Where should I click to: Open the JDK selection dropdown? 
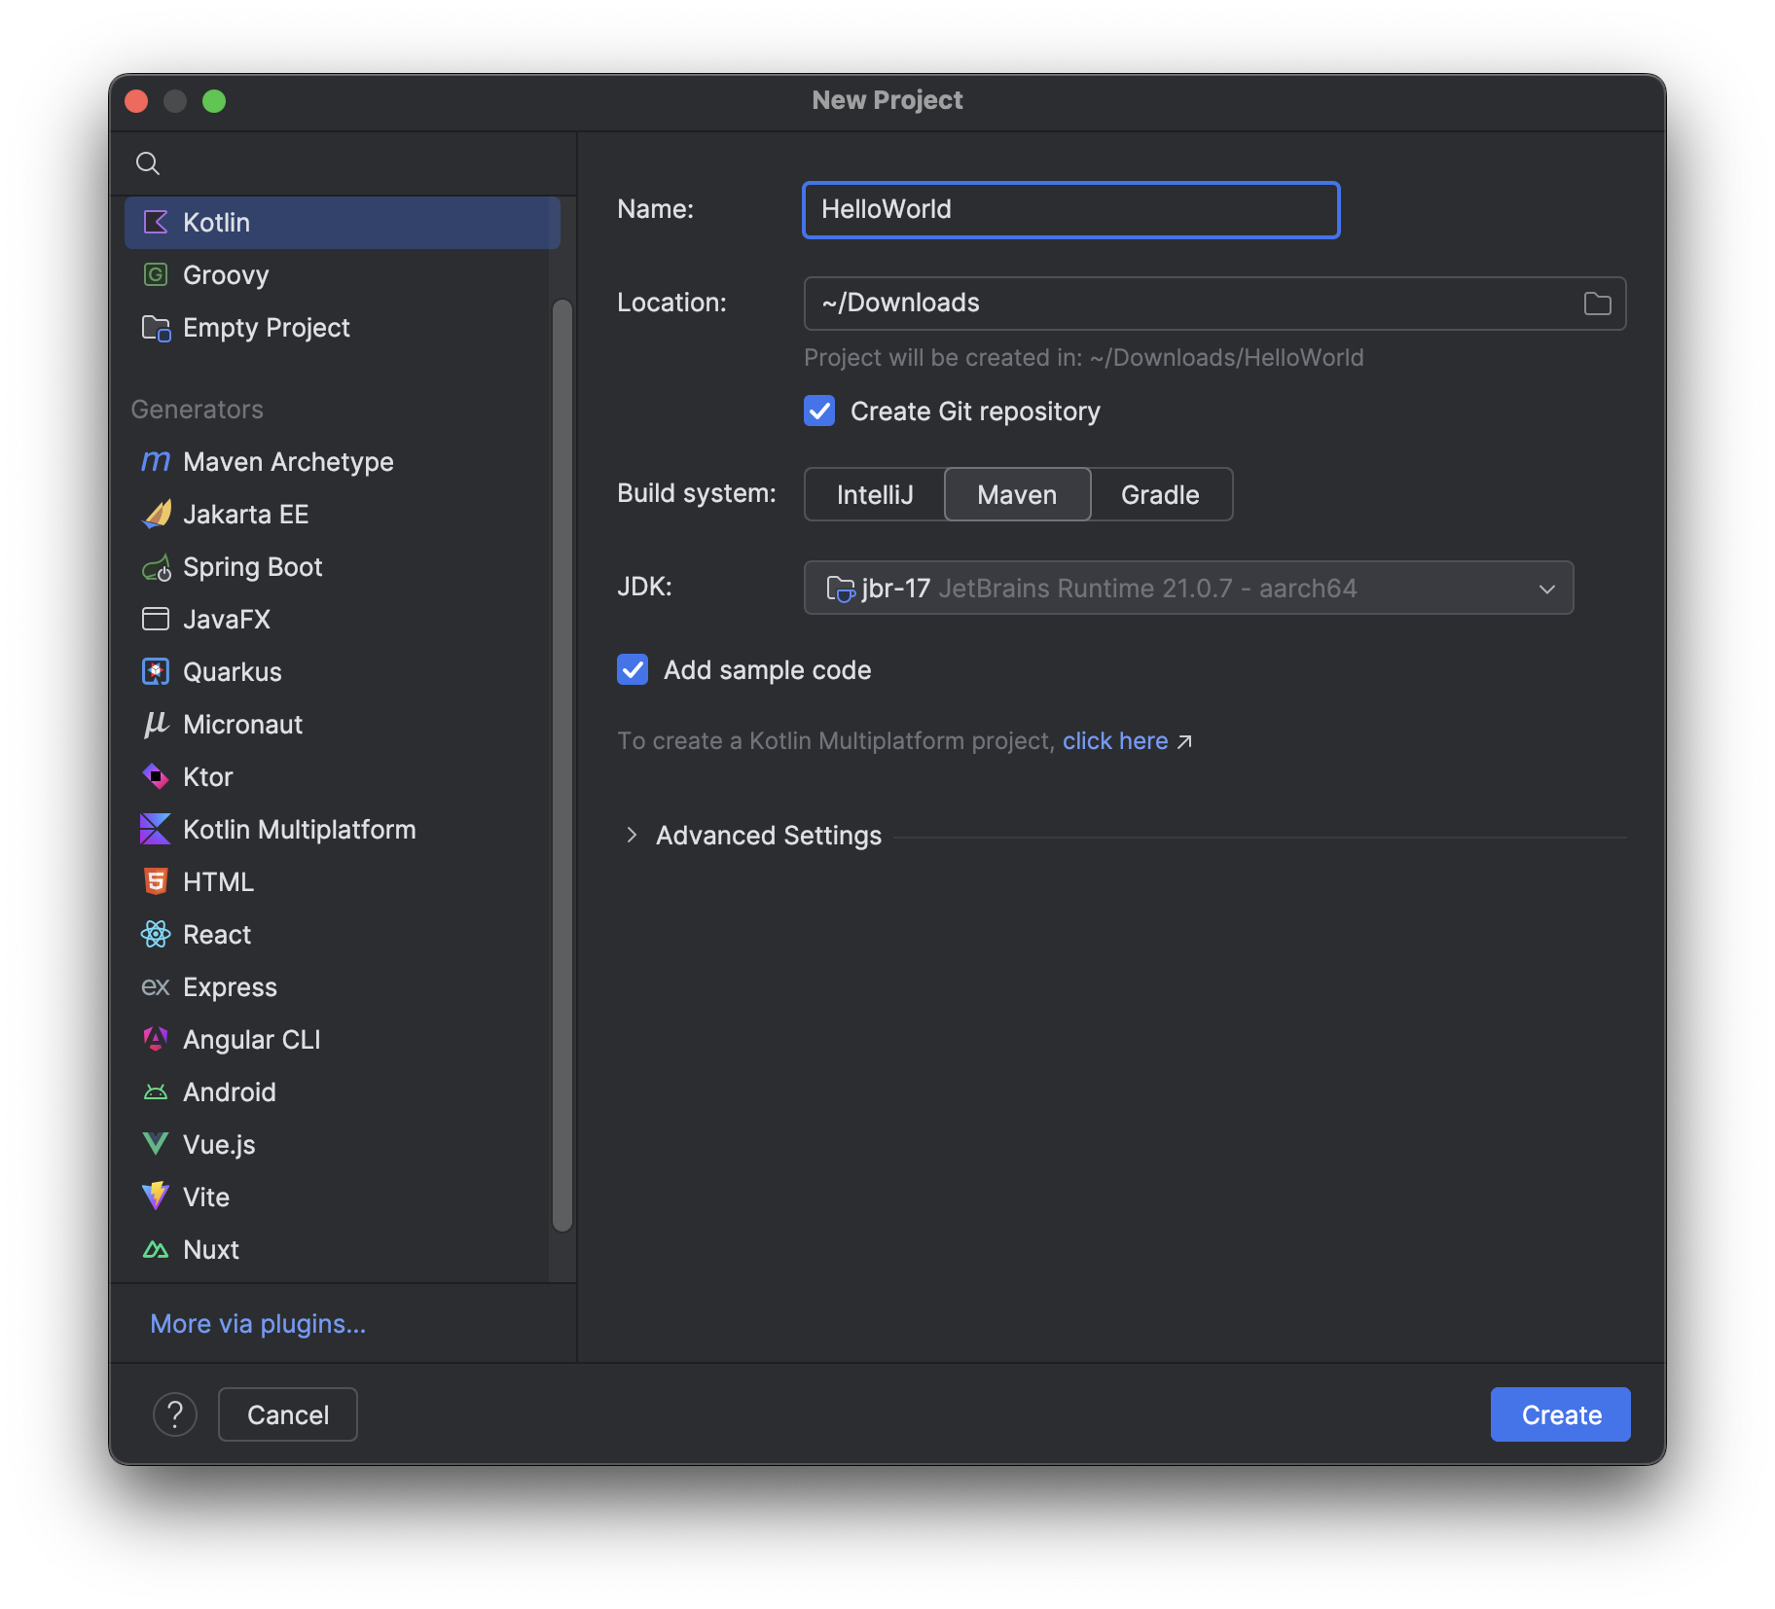[x=1187, y=588]
